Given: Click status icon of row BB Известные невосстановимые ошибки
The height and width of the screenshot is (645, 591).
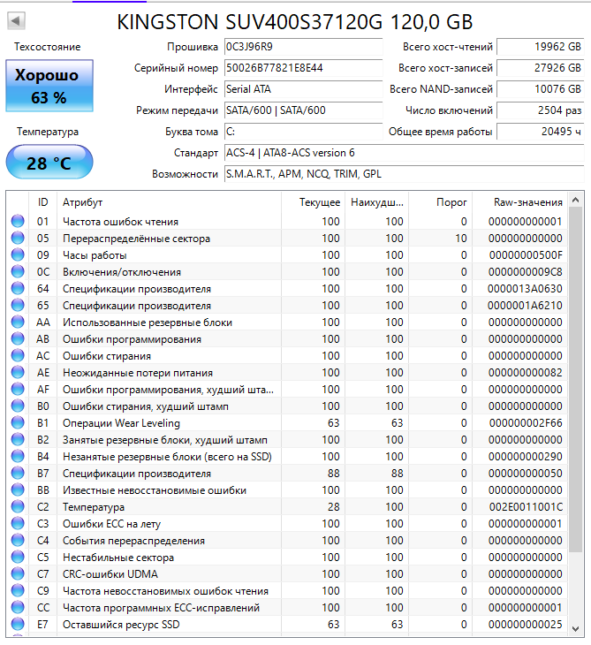Looking at the screenshot, I should tap(18, 490).
